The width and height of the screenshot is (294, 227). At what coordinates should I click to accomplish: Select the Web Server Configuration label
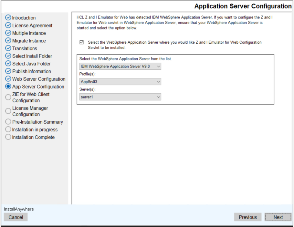[39, 79]
